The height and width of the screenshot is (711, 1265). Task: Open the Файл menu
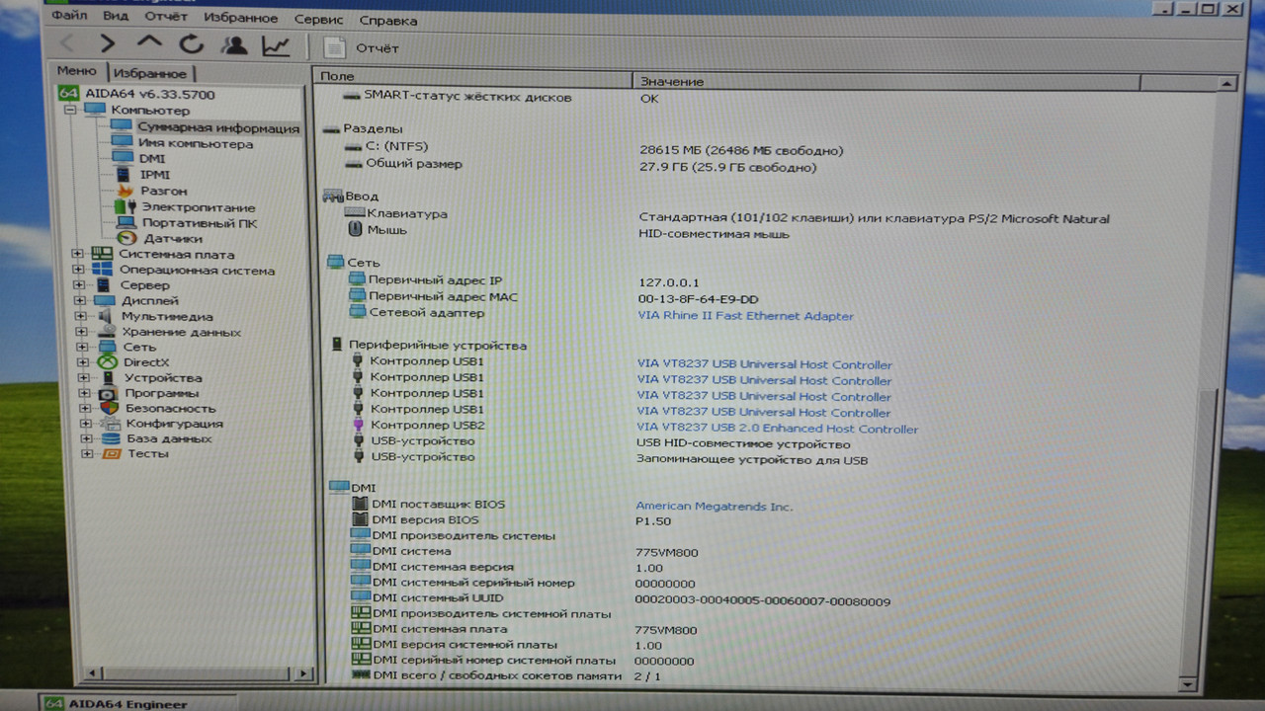[70, 16]
